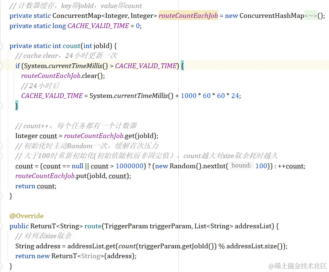Click the italic count call inside addressList.get
The image size is (329, 272).
[127, 246]
